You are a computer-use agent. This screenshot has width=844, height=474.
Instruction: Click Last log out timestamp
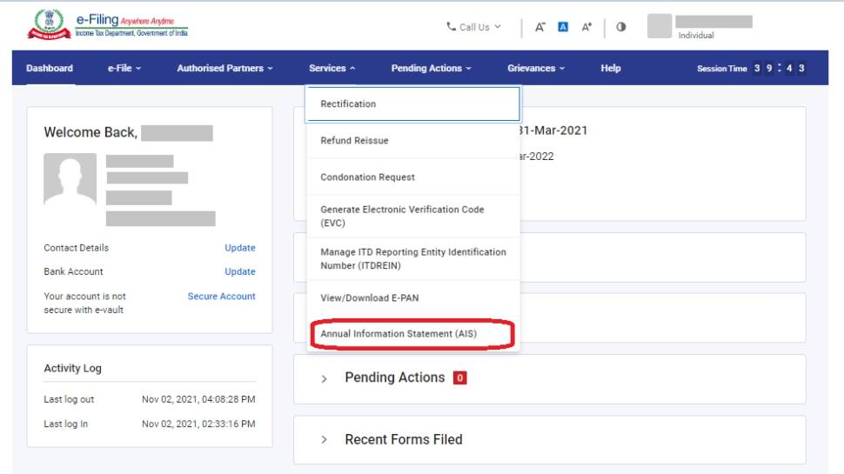tap(198, 399)
